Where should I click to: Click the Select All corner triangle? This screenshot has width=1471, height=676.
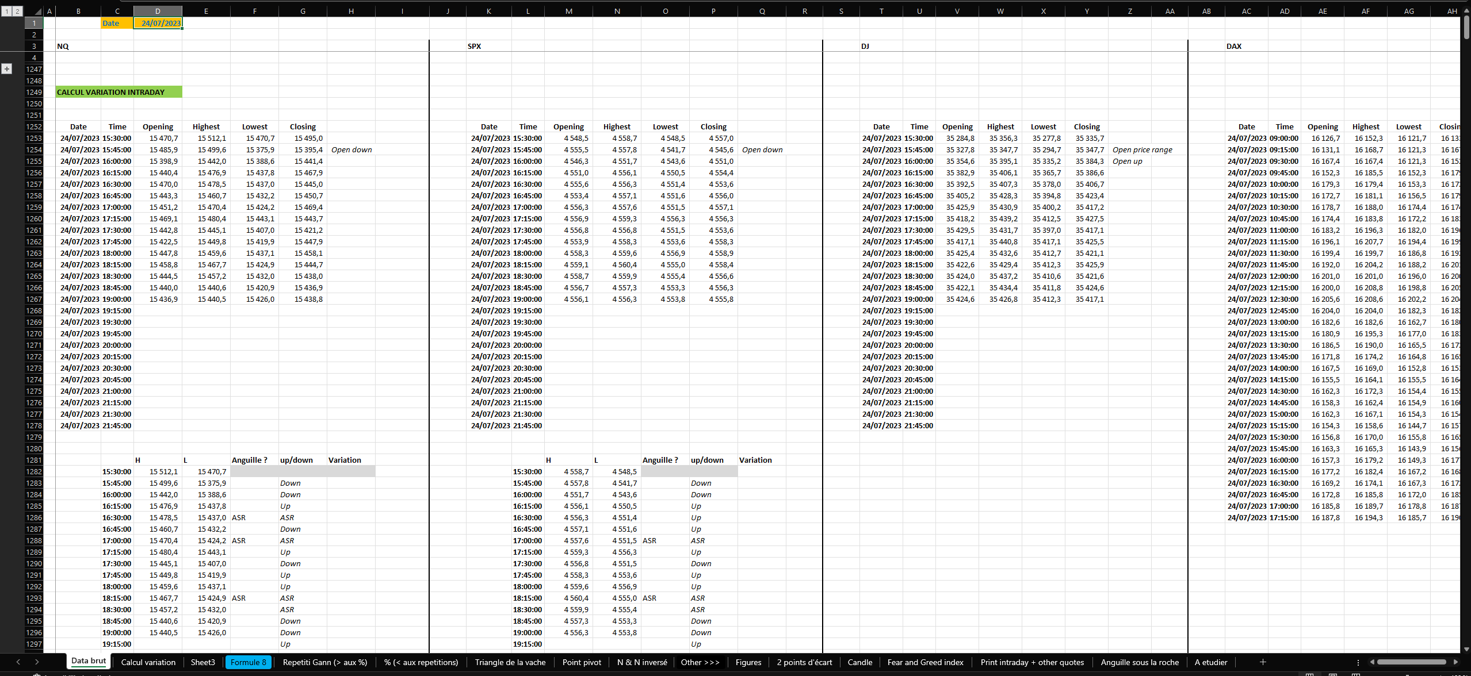pos(37,11)
